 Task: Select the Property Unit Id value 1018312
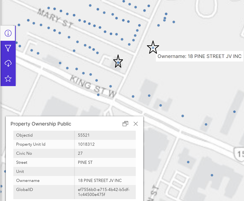tap(86, 144)
